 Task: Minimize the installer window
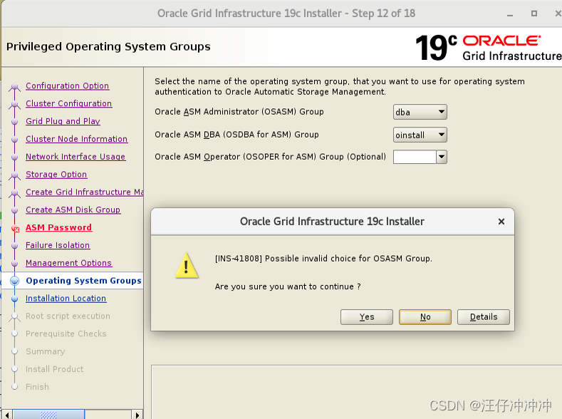(x=510, y=14)
